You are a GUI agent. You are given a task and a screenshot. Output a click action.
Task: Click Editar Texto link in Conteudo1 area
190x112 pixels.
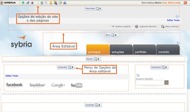coord(12,76)
